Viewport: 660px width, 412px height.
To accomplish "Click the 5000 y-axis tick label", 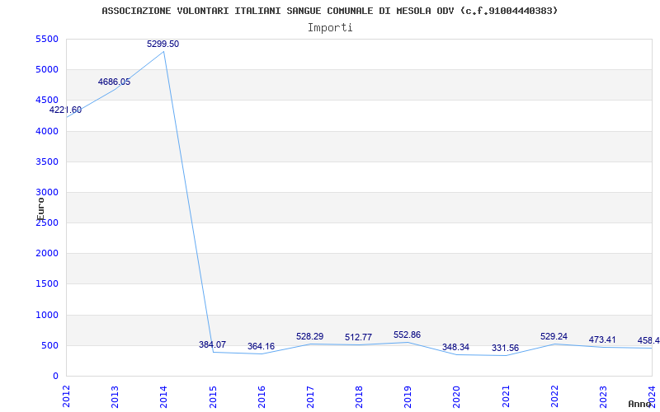I will [x=47, y=70].
